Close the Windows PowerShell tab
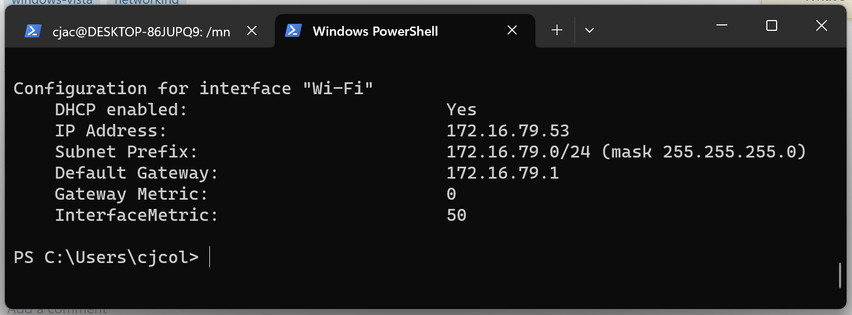 pos(512,30)
